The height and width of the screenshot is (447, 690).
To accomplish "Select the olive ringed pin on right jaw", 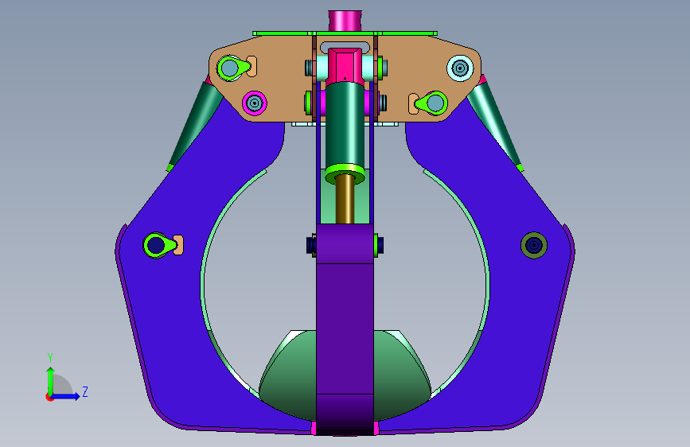I will coord(534,245).
